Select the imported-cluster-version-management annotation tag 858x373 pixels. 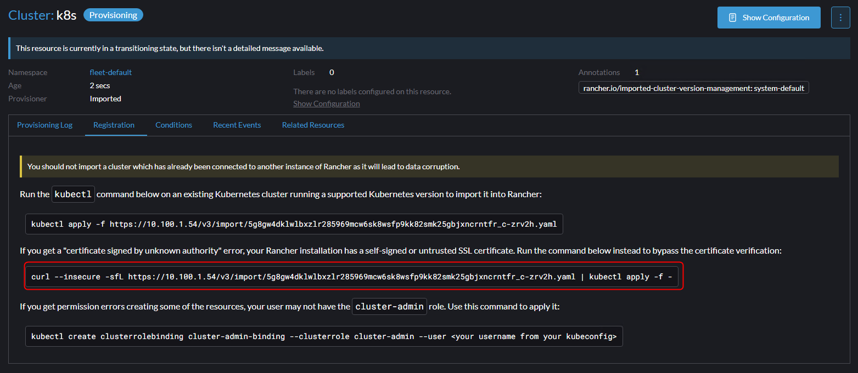click(x=693, y=88)
